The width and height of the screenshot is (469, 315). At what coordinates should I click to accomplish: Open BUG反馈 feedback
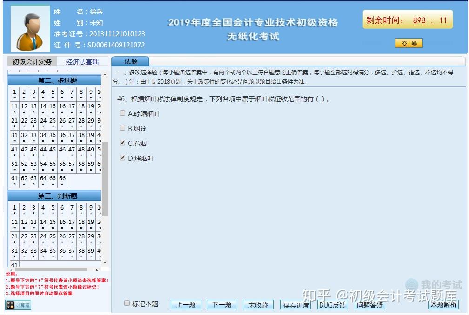(x=332, y=305)
